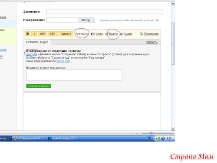Browse for image with Обзор button
This screenshot has width=217, height=163.
click(x=87, y=20)
